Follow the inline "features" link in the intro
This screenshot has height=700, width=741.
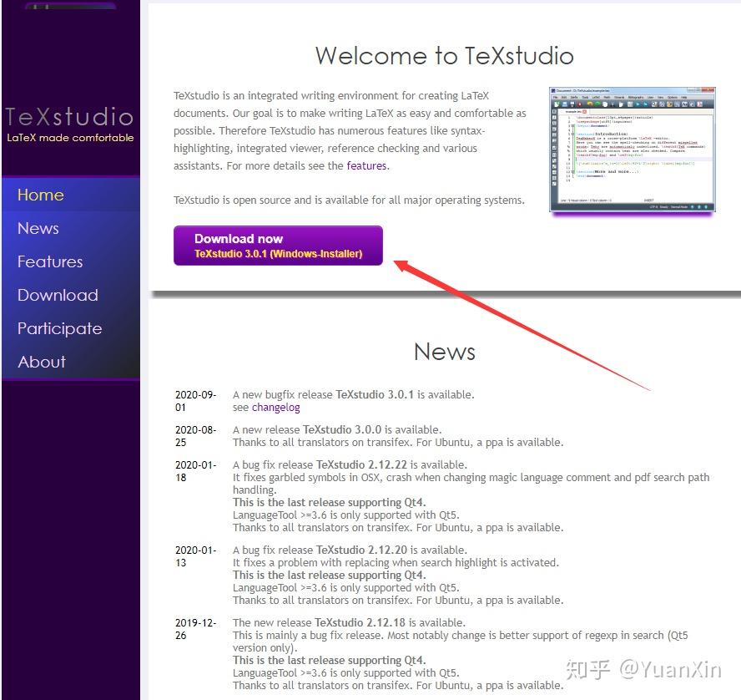coord(367,165)
